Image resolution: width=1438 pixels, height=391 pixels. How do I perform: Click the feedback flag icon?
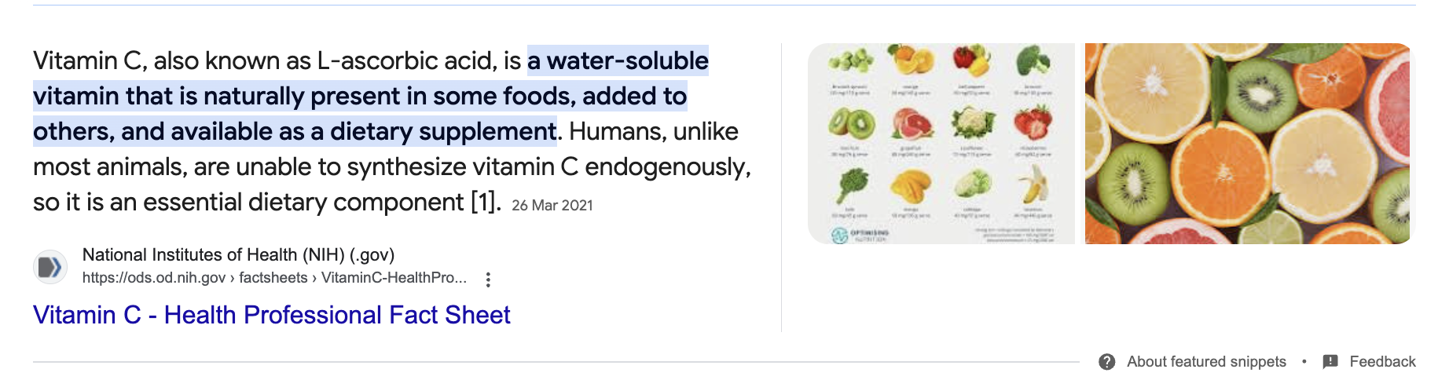point(1330,362)
